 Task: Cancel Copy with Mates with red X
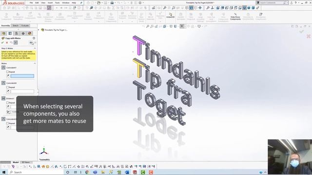click(7, 42)
